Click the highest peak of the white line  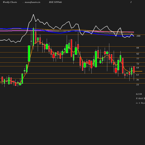pyautogui.click(x=33, y=14)
